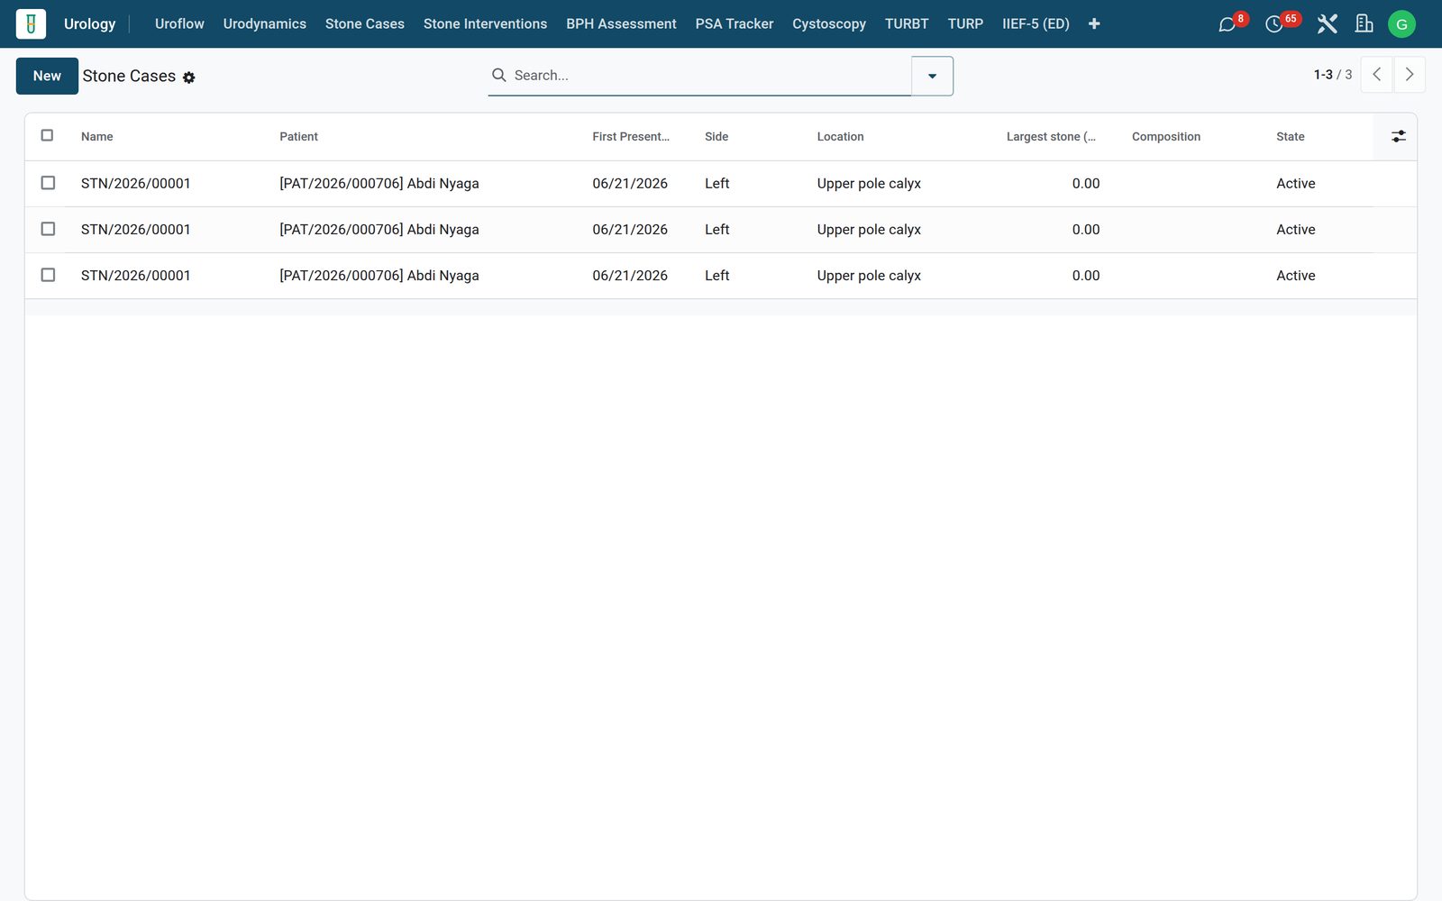Viewport: 1442px width, 901px height.
Task: Click the plus icon to add menu
Action: [x=1094, y=24]
